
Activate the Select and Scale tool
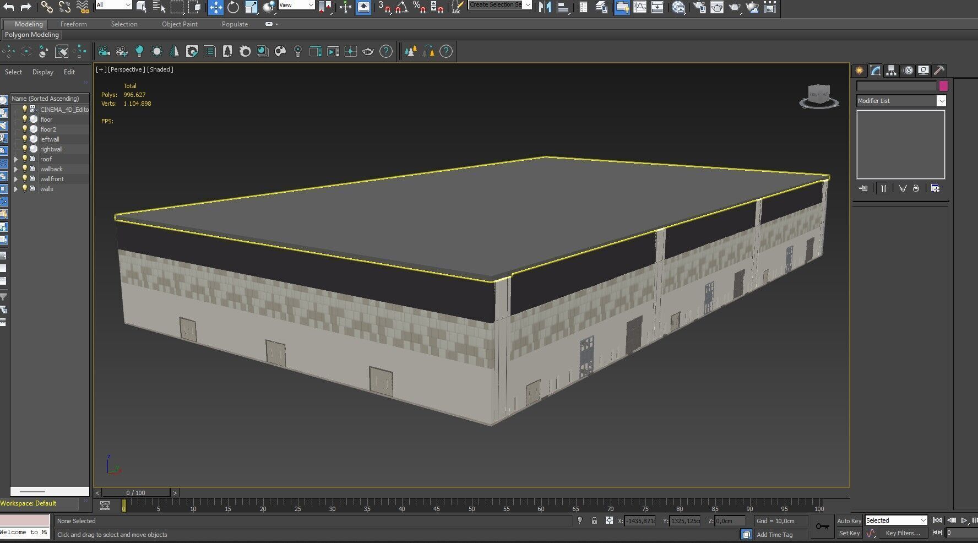[x=251, y=7]
